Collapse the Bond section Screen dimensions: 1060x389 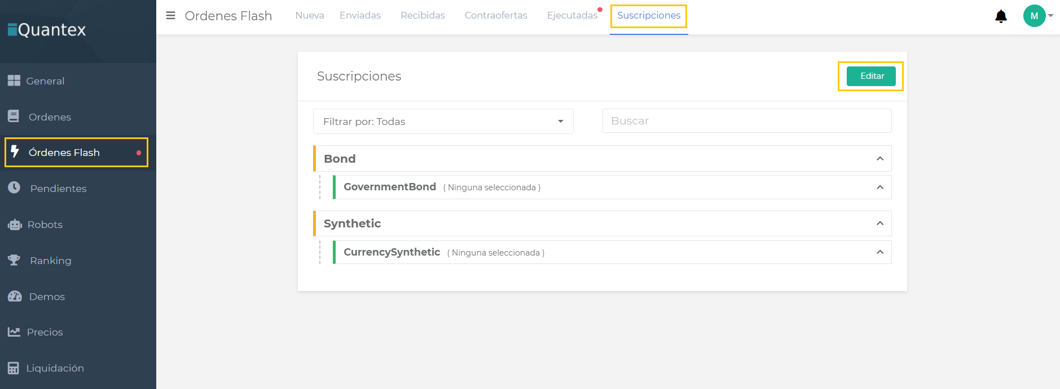click(x=879, y=159)
